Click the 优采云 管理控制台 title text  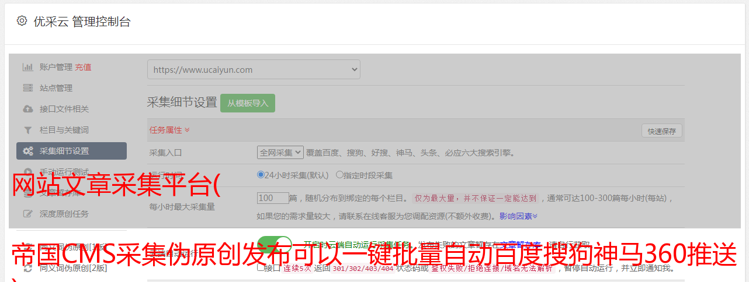pyautogui.click(x=82, y=22)
